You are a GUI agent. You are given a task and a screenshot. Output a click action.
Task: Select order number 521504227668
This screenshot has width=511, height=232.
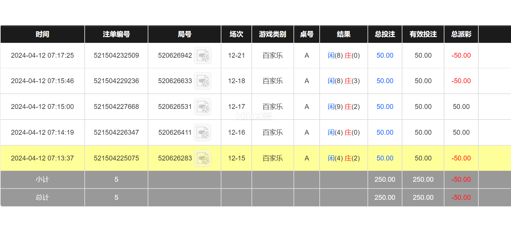(x=116, y=107)
